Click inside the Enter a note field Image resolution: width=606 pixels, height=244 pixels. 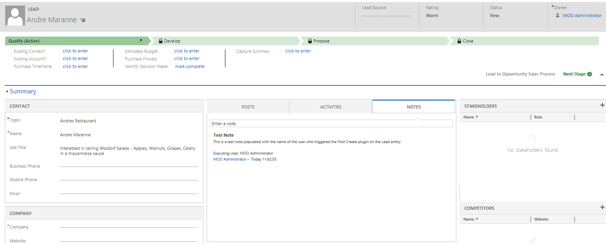point(331,124)
